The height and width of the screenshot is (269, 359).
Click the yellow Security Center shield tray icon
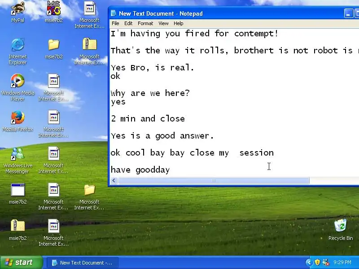[317, 262]
